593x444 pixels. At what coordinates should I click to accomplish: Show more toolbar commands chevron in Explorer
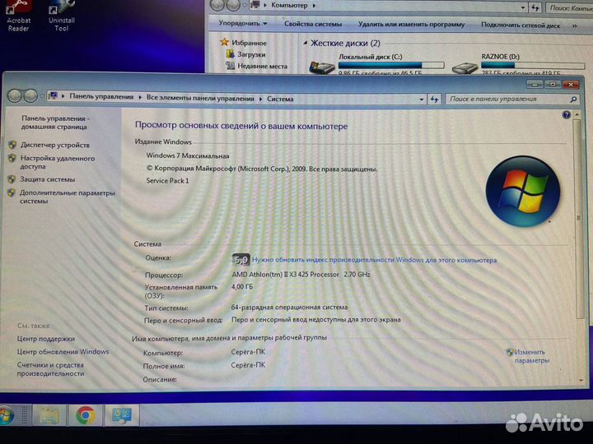pyautogui.click(x=575, y=25)
